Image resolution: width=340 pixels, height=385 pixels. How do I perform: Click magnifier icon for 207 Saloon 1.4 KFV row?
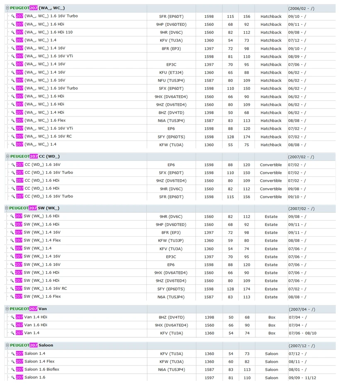(13, 353)
